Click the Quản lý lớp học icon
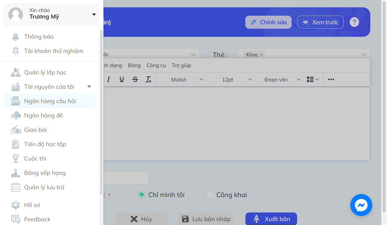The image size is (387, 225). click(x=16, y=72)
